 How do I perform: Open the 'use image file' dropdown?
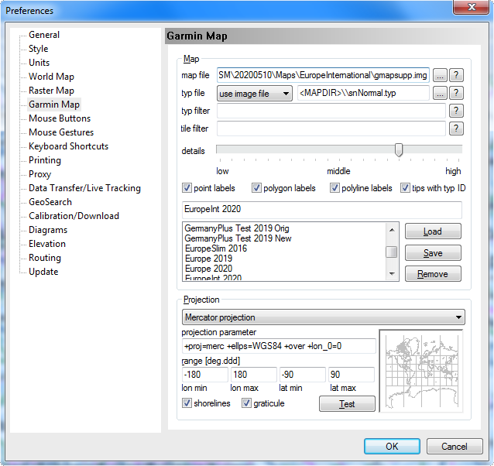pyautogui.click(x=254, y=94)
